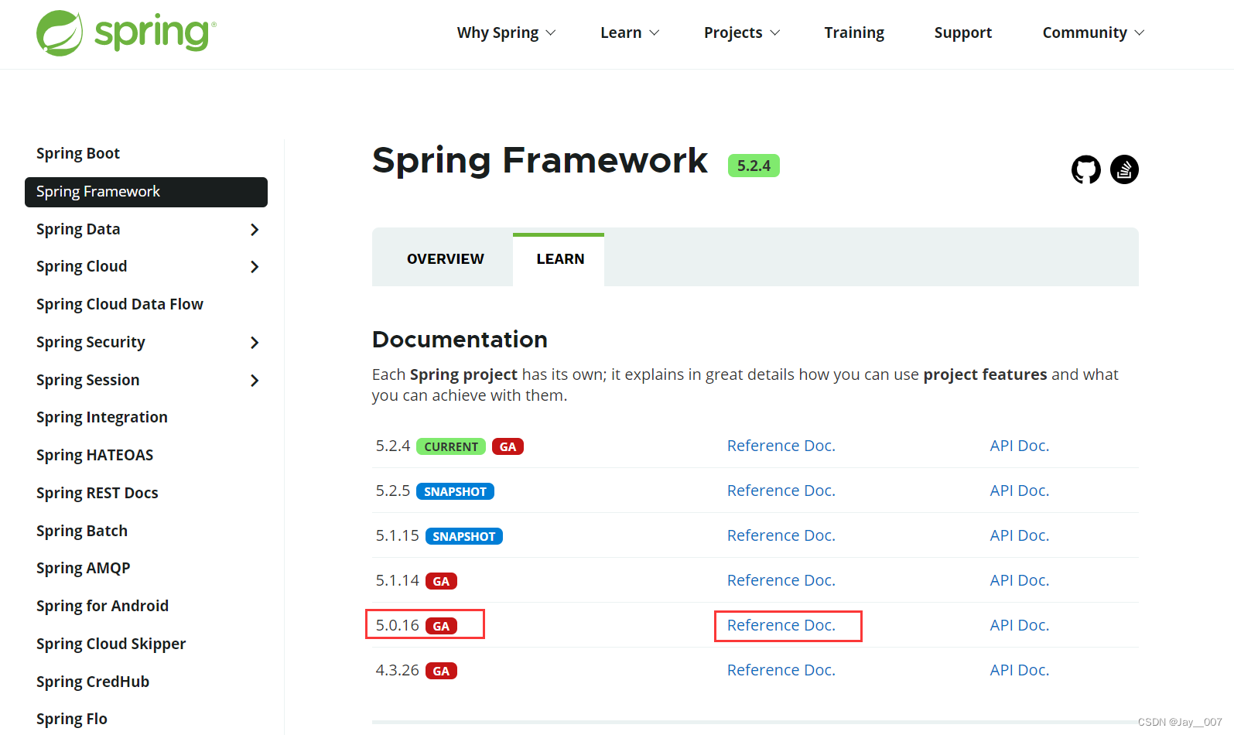Open API Doc. for version 5.2.4

tap(1020, 446)
